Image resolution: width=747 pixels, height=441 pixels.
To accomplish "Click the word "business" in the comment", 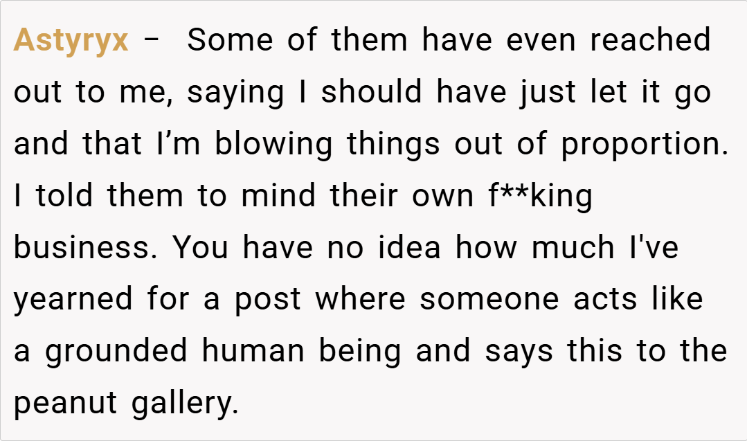I will (x=83, y=248).
